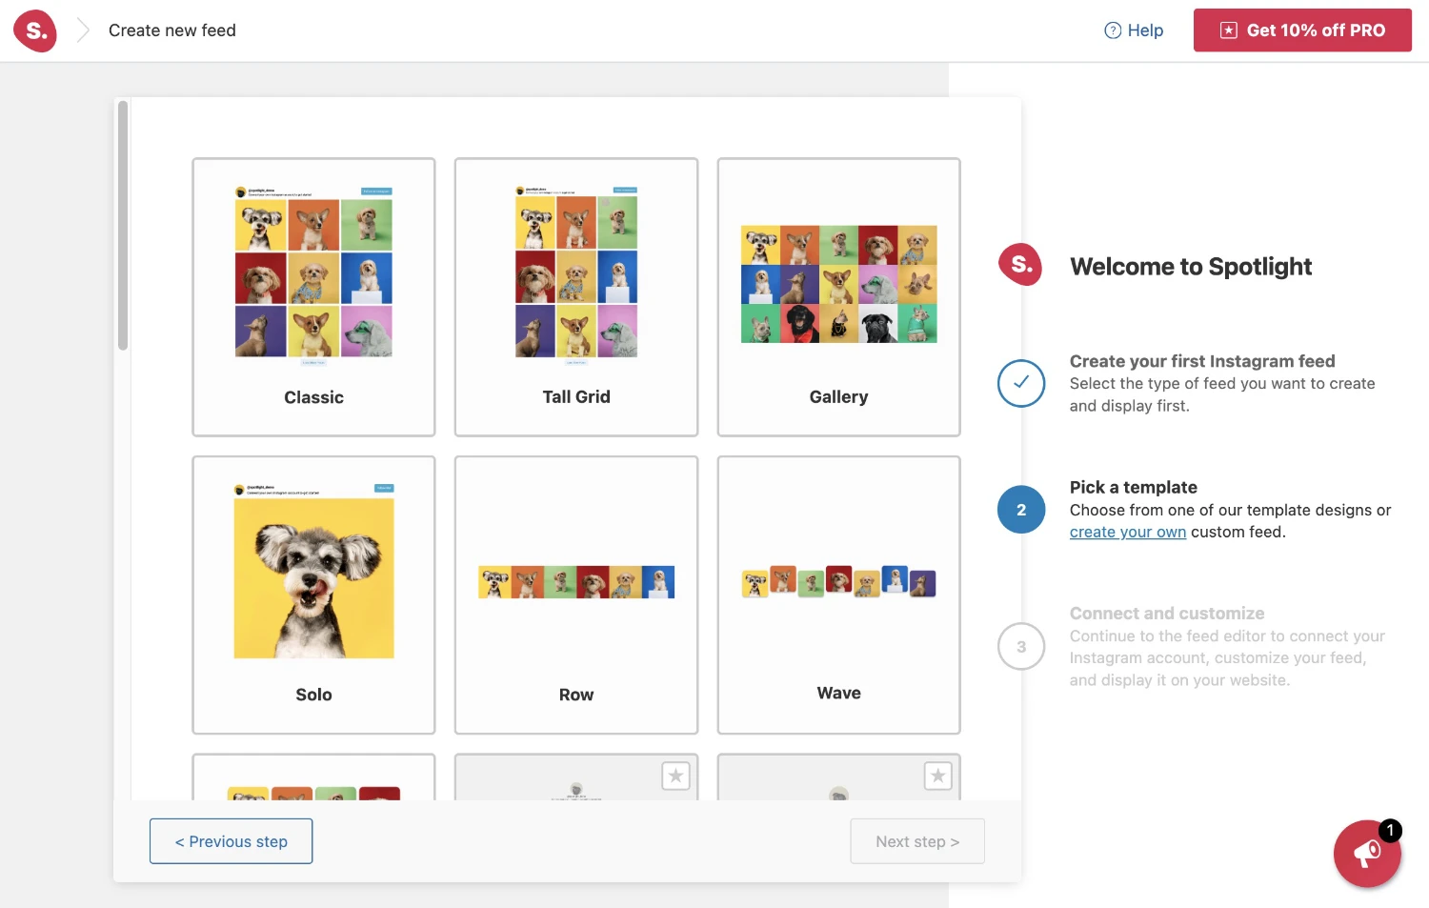The image size is (1429, 908).
Task: Click the template list scrollbar
Action: 123,226
